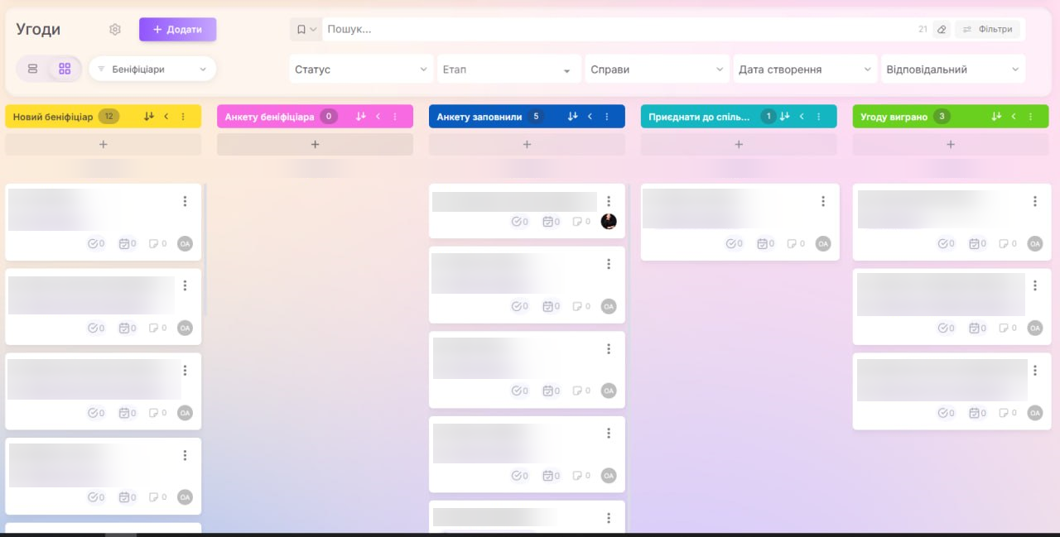Viewport: 1060px width, 537px height.
Task: Click photo avatar on top Анкету заповнили card
Action: point(609,221)
